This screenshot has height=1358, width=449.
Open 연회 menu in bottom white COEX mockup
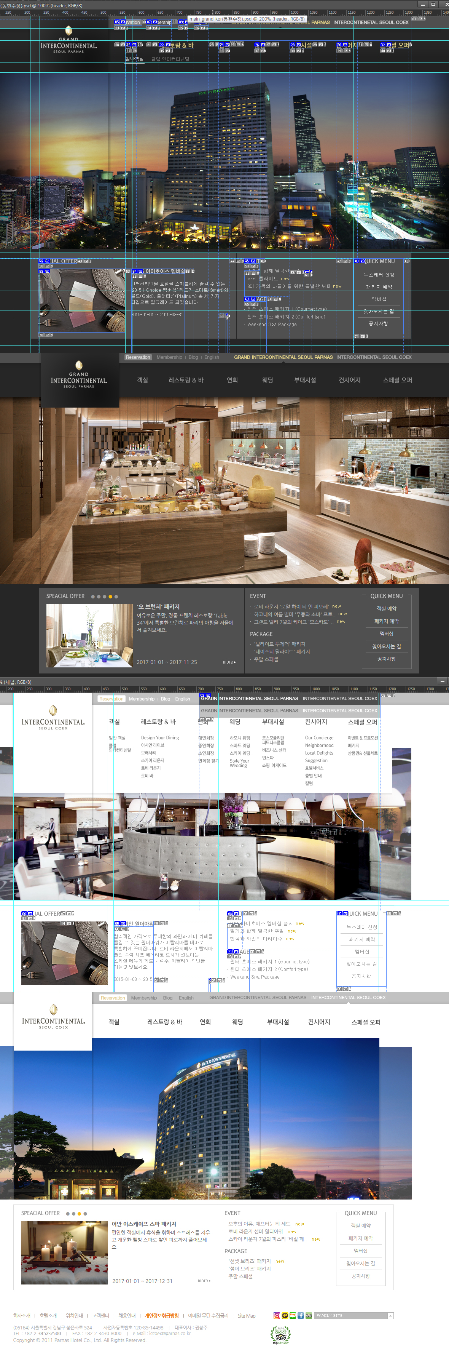(205, 1022)
